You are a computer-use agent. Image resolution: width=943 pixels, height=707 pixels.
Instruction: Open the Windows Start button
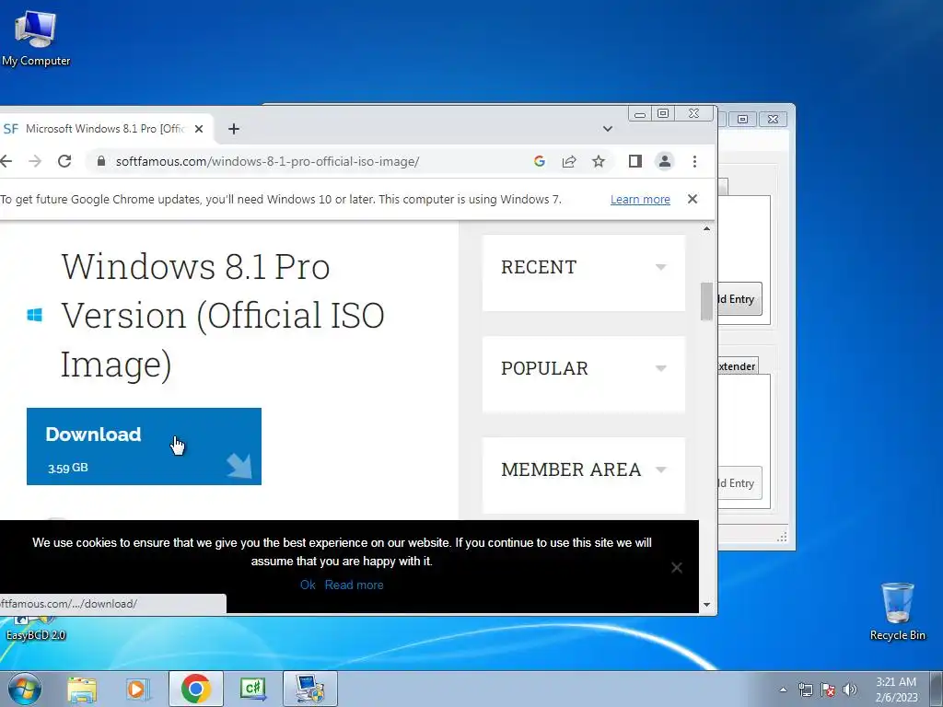[x=25, y=689]
